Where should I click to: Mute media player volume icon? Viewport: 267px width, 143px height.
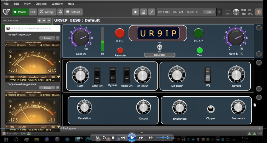coord(151,138)
